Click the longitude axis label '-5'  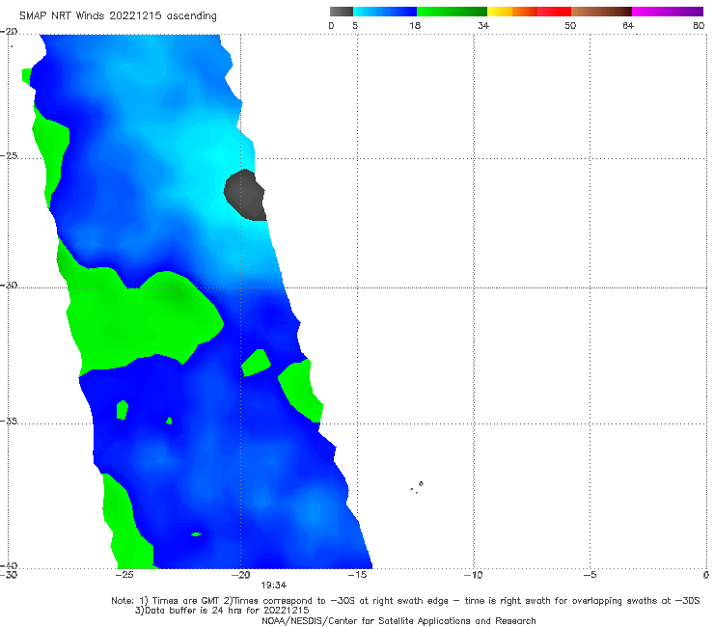click(590, 575)
